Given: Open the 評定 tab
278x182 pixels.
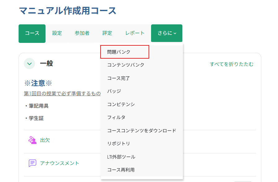Looking at the screenshot, I should (x=107, y=33).
